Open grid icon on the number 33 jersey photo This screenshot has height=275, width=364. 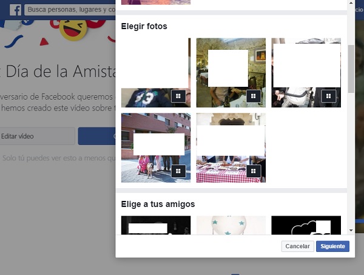178,96
